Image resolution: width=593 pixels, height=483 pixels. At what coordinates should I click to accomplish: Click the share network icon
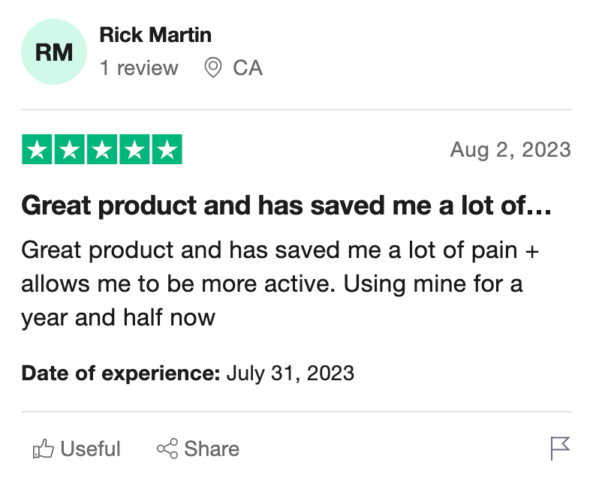[167, 449]
